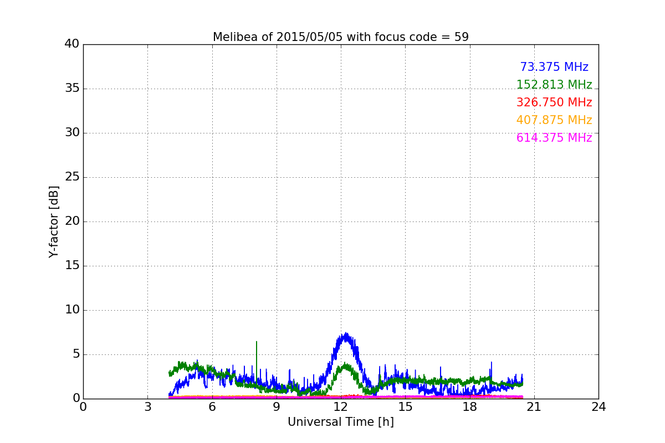Click the plot title with focus code 59
The image size is (665, 443).
[341, 37]
